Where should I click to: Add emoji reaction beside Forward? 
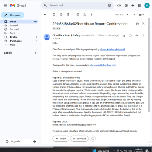(93, 139)
